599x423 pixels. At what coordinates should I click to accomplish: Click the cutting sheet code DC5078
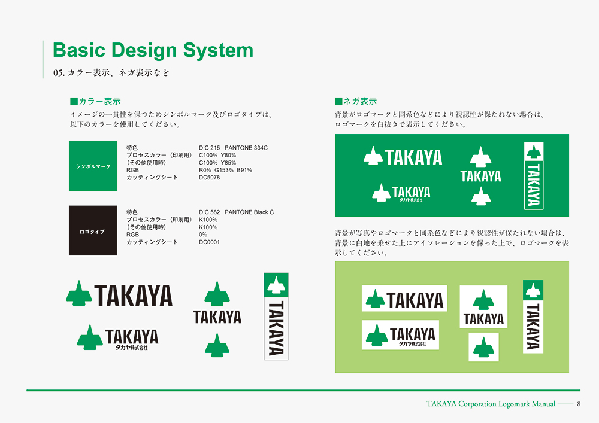209,177
